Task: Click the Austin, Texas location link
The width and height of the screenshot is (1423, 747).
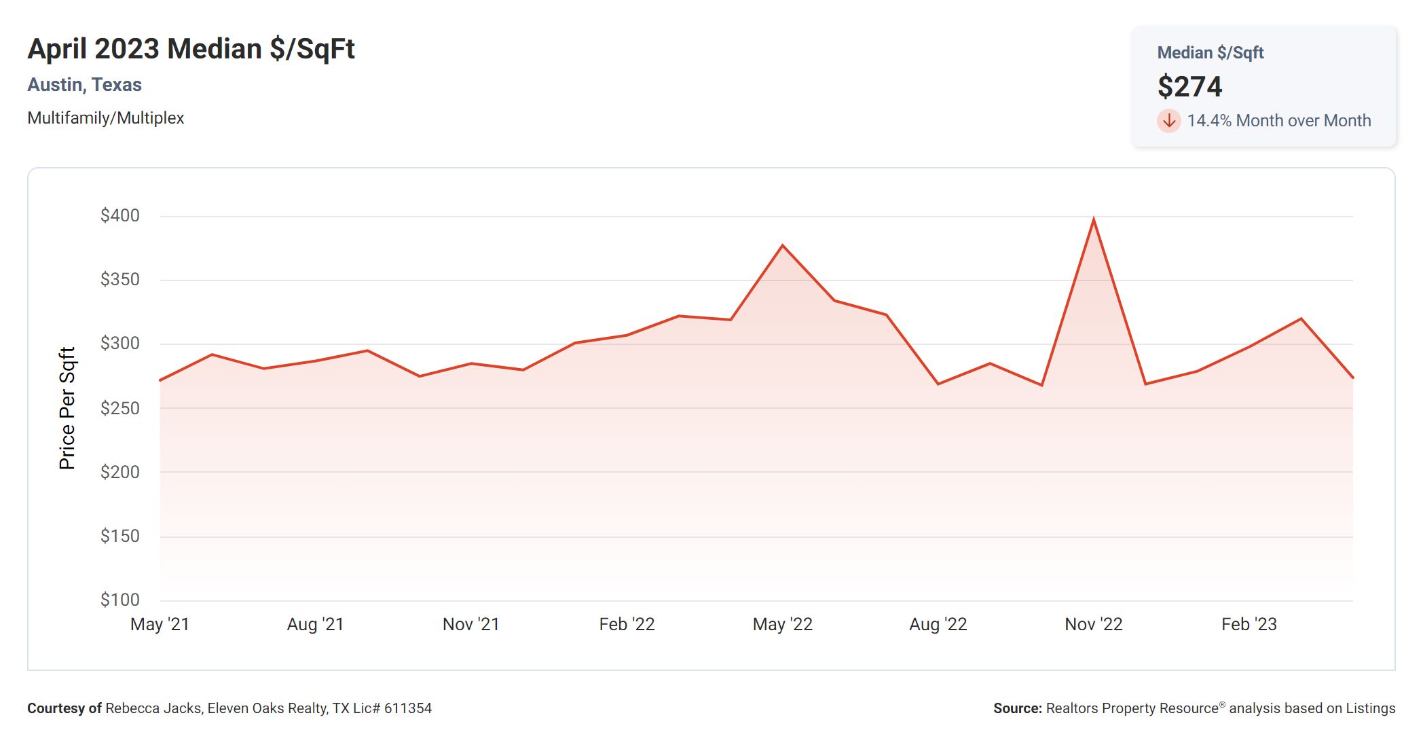Action: click(84, 85)
